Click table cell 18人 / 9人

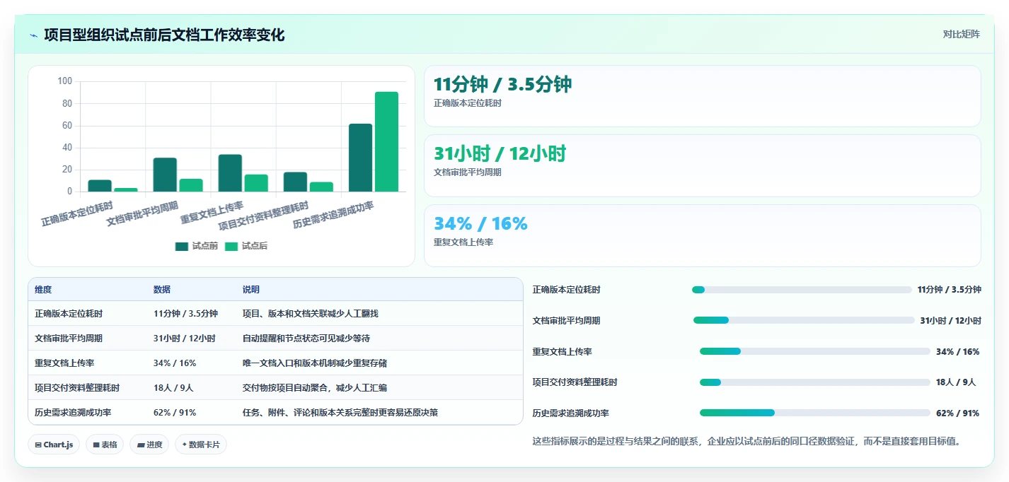173,388
